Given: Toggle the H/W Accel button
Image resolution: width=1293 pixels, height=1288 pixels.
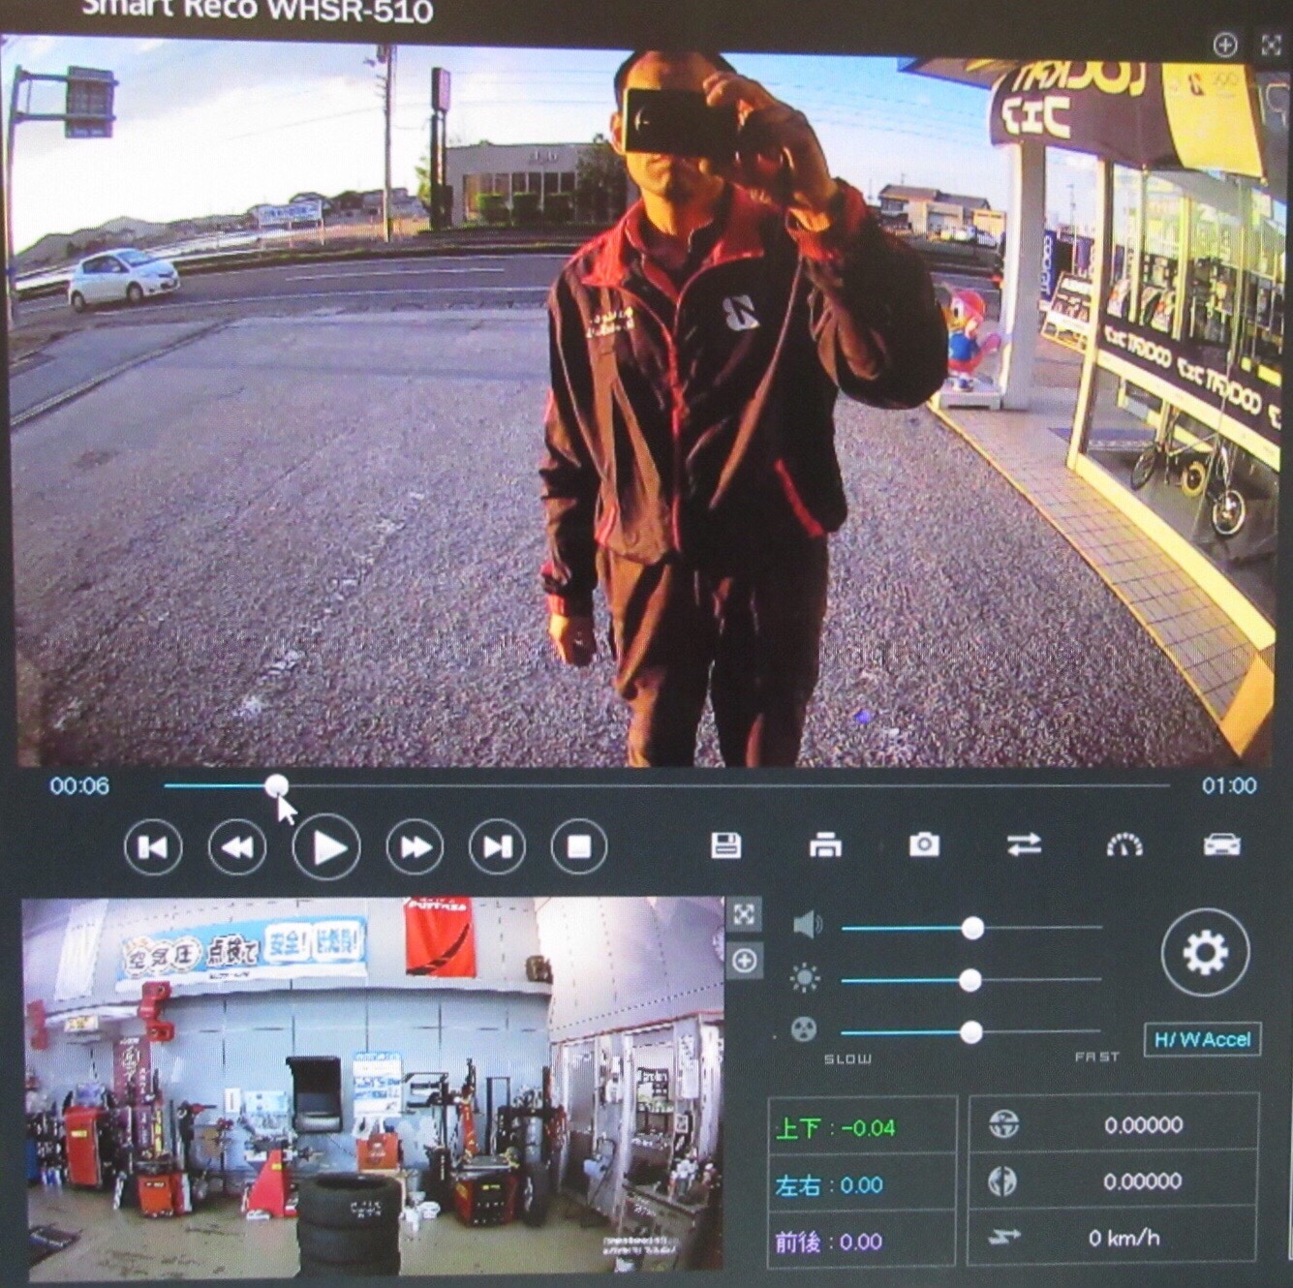Looking at the screenshot, I should tap(1202, 1039).
